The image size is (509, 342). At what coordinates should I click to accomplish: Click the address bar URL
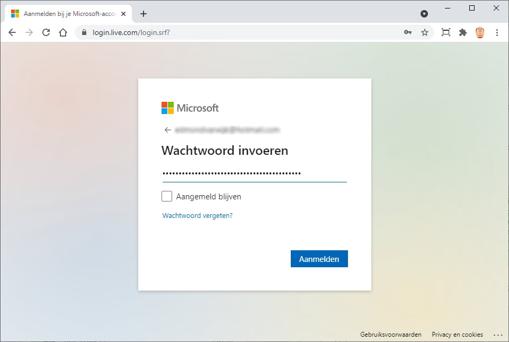[131, 32]
